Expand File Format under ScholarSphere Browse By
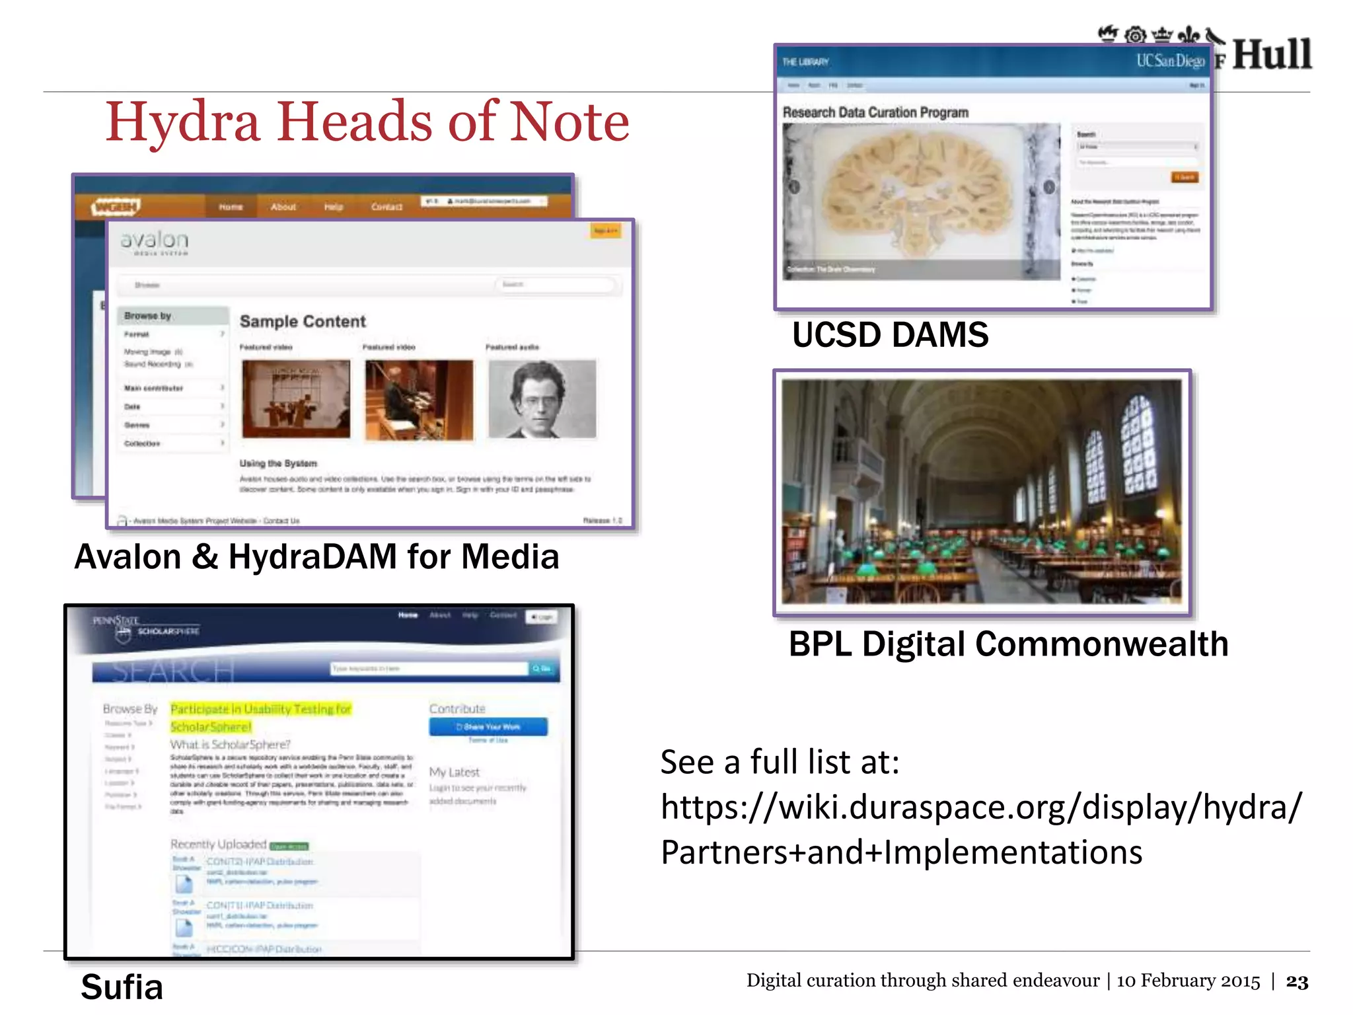Image resolution: width=1353 pixels, height=1015 pixels. click(x=124, y=807)
